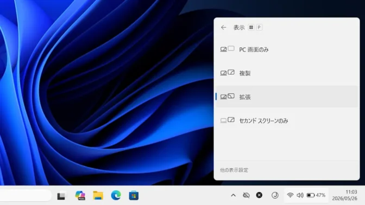
Task: Click the Windows key badge next to 表示
Action: pos(251,28)
